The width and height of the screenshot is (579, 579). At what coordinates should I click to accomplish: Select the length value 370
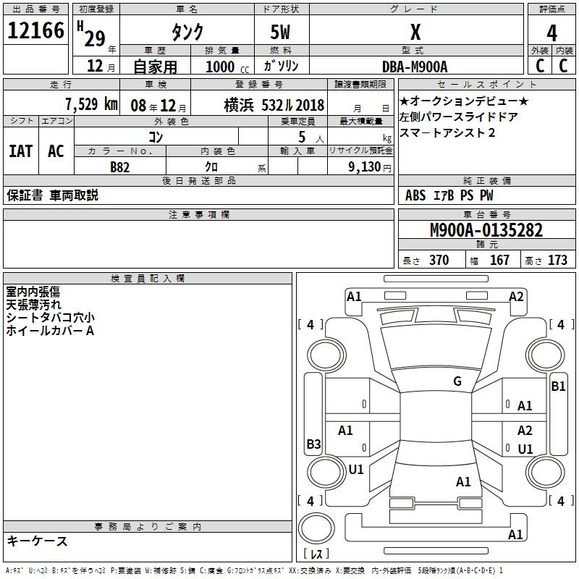click(x=439, y=260)
